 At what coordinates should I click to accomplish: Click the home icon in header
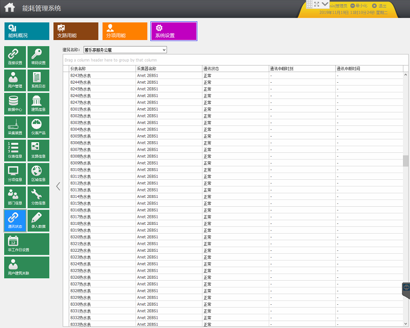coord(10,7)
